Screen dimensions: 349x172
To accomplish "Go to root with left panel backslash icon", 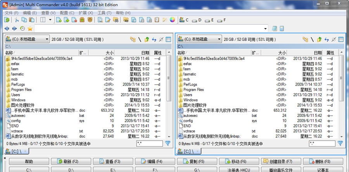I will tap(140, 40).
